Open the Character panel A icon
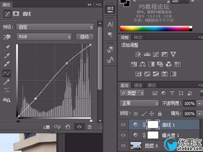 pos(110,24)
